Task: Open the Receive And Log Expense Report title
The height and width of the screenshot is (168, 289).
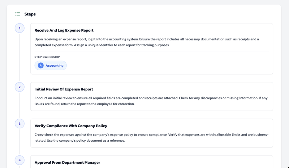Action: [x=64, y=31]
